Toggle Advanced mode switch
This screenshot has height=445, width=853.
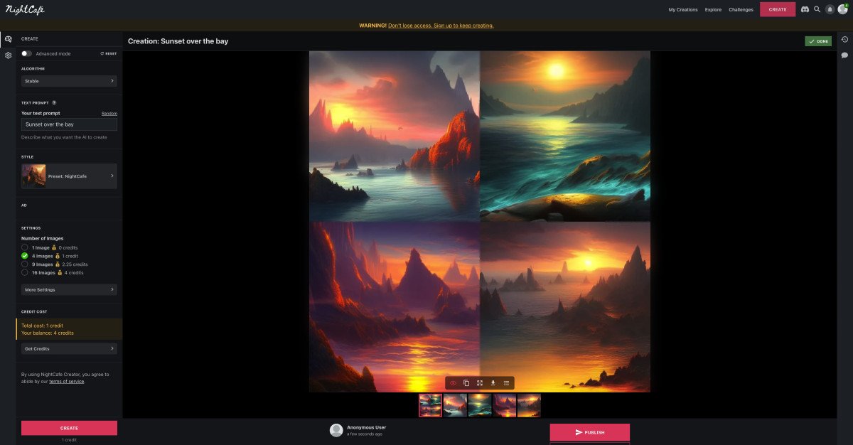pos(26,53)
